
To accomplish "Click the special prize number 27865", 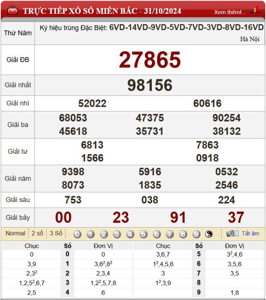I will click(150, 60).
